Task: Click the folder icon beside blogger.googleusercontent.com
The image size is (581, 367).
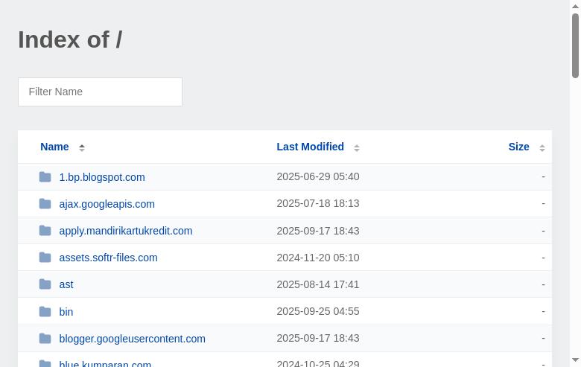Action: pyautogui.click(x=45, y=339)
